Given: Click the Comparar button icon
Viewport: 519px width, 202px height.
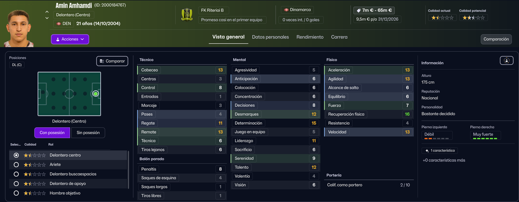Looking at the screenshot, I should click(x=102, y=61).
